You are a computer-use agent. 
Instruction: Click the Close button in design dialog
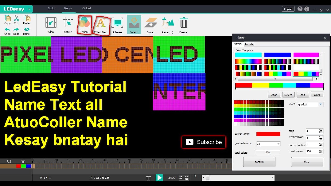tap(307, 162)
